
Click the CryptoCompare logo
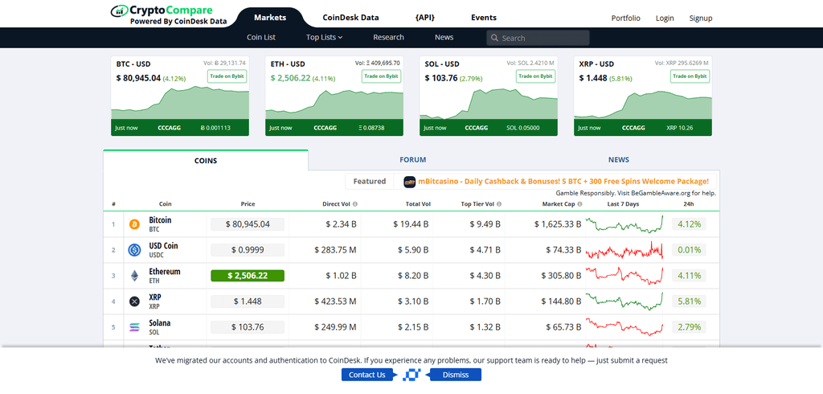(x=169, y=15)
